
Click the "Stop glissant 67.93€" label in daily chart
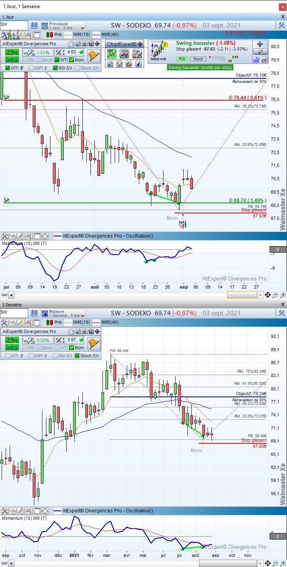pyautogui.click(x=254, y=213)
